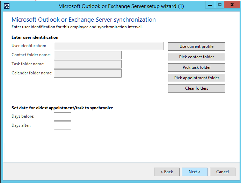Screen dimensions: 241x183
Task: Click the 'Days after:' label
Action: (21, 125)
